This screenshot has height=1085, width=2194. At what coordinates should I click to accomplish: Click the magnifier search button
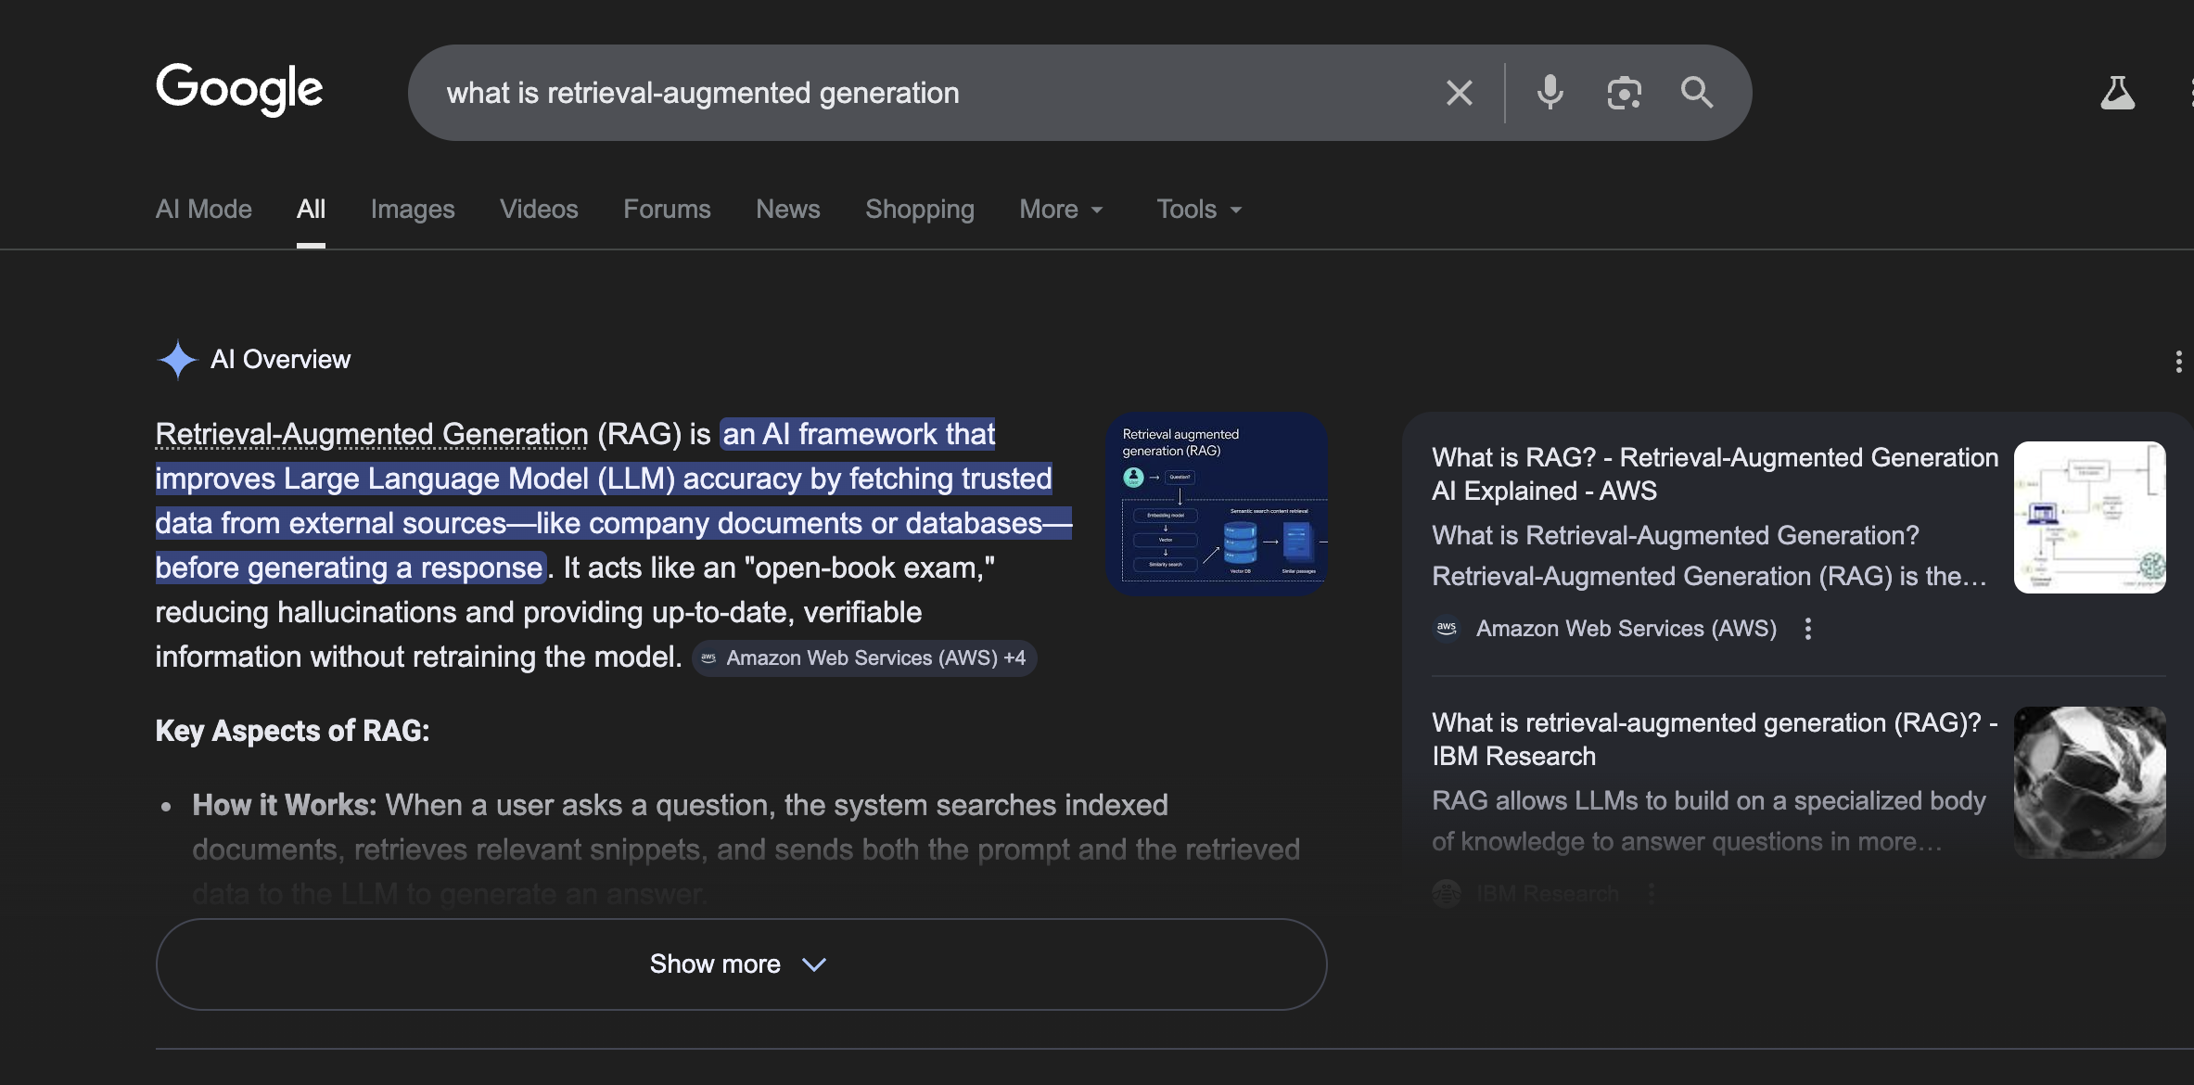tap(1697, 93)
